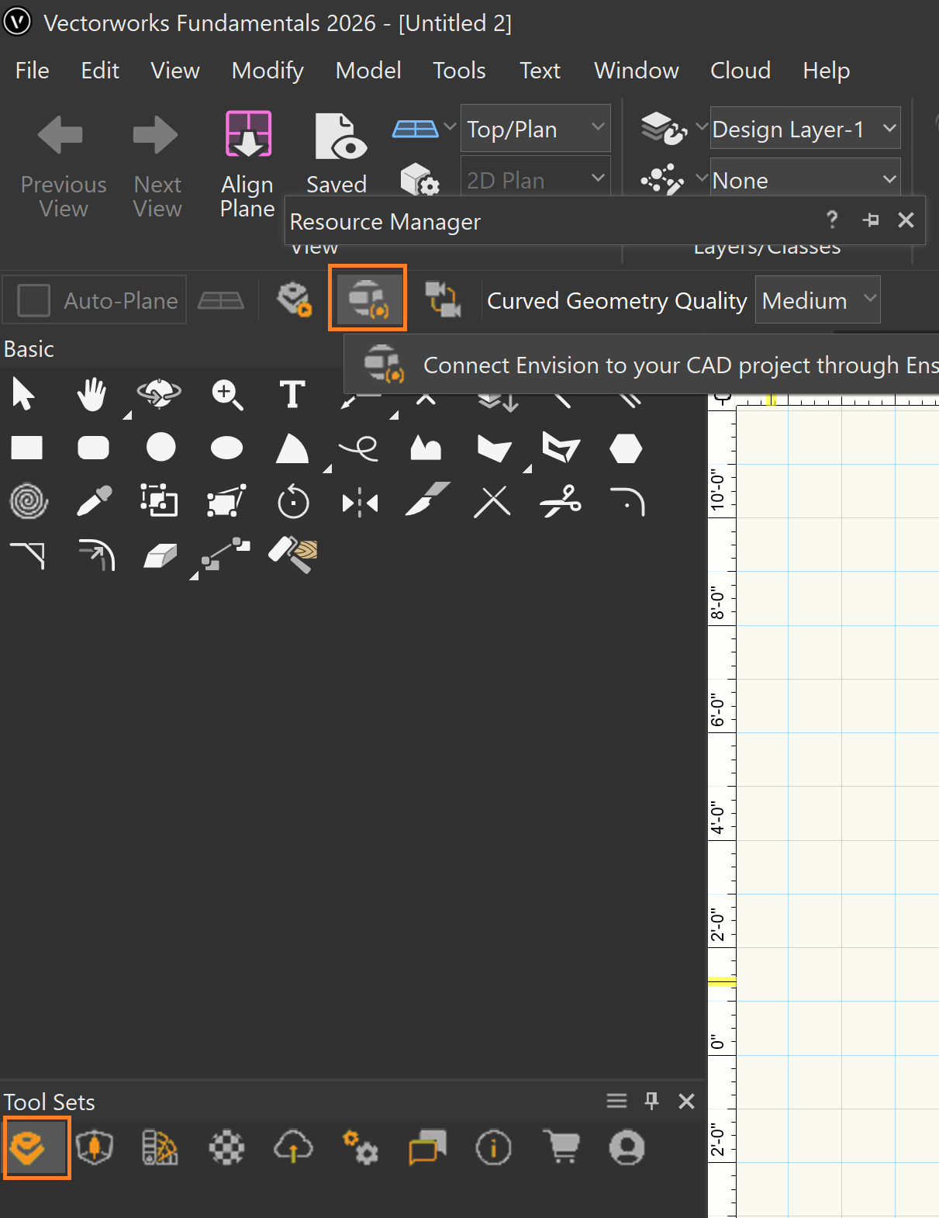
Task: Select the Offset tool
Action: [97, 555]
